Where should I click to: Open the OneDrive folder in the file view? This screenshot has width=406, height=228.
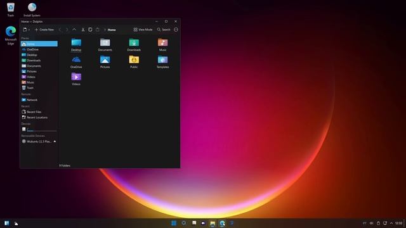point(76,62)
